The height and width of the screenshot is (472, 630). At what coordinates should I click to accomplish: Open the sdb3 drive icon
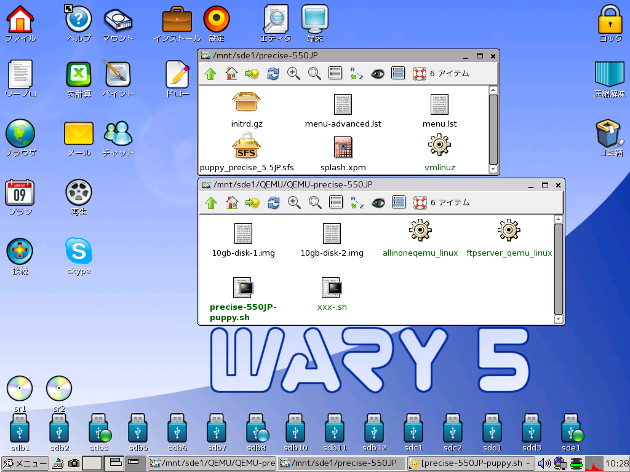[x=99, y=433]
